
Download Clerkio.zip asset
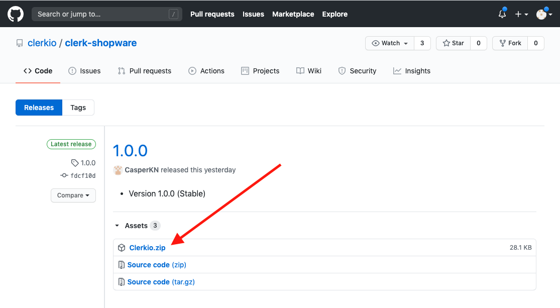point(147,248)
